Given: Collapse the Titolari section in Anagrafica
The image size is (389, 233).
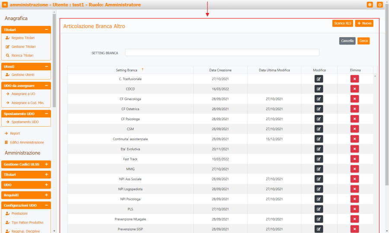Looking at the screenshot, I should pos(46,30).
